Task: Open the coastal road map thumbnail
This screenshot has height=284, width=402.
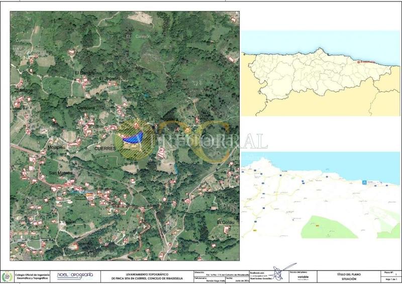Action: pyautogui.click(x=321, y=195)
